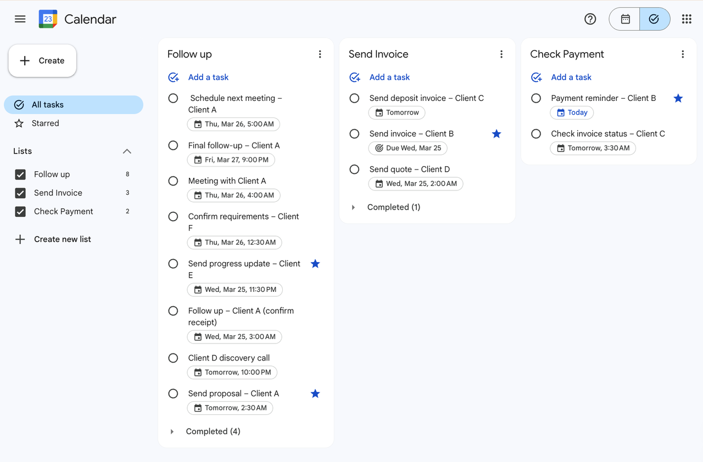This screenshot has width=703, height=462.
Task: Unstar the "Send invoice – Client B" task
Action: [x=496, y=133]
